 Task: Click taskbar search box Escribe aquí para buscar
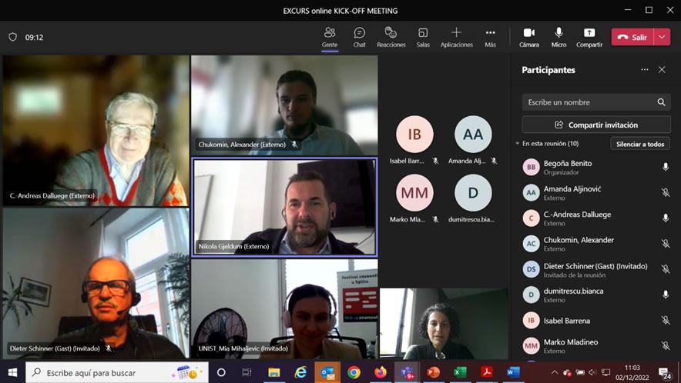117,372
